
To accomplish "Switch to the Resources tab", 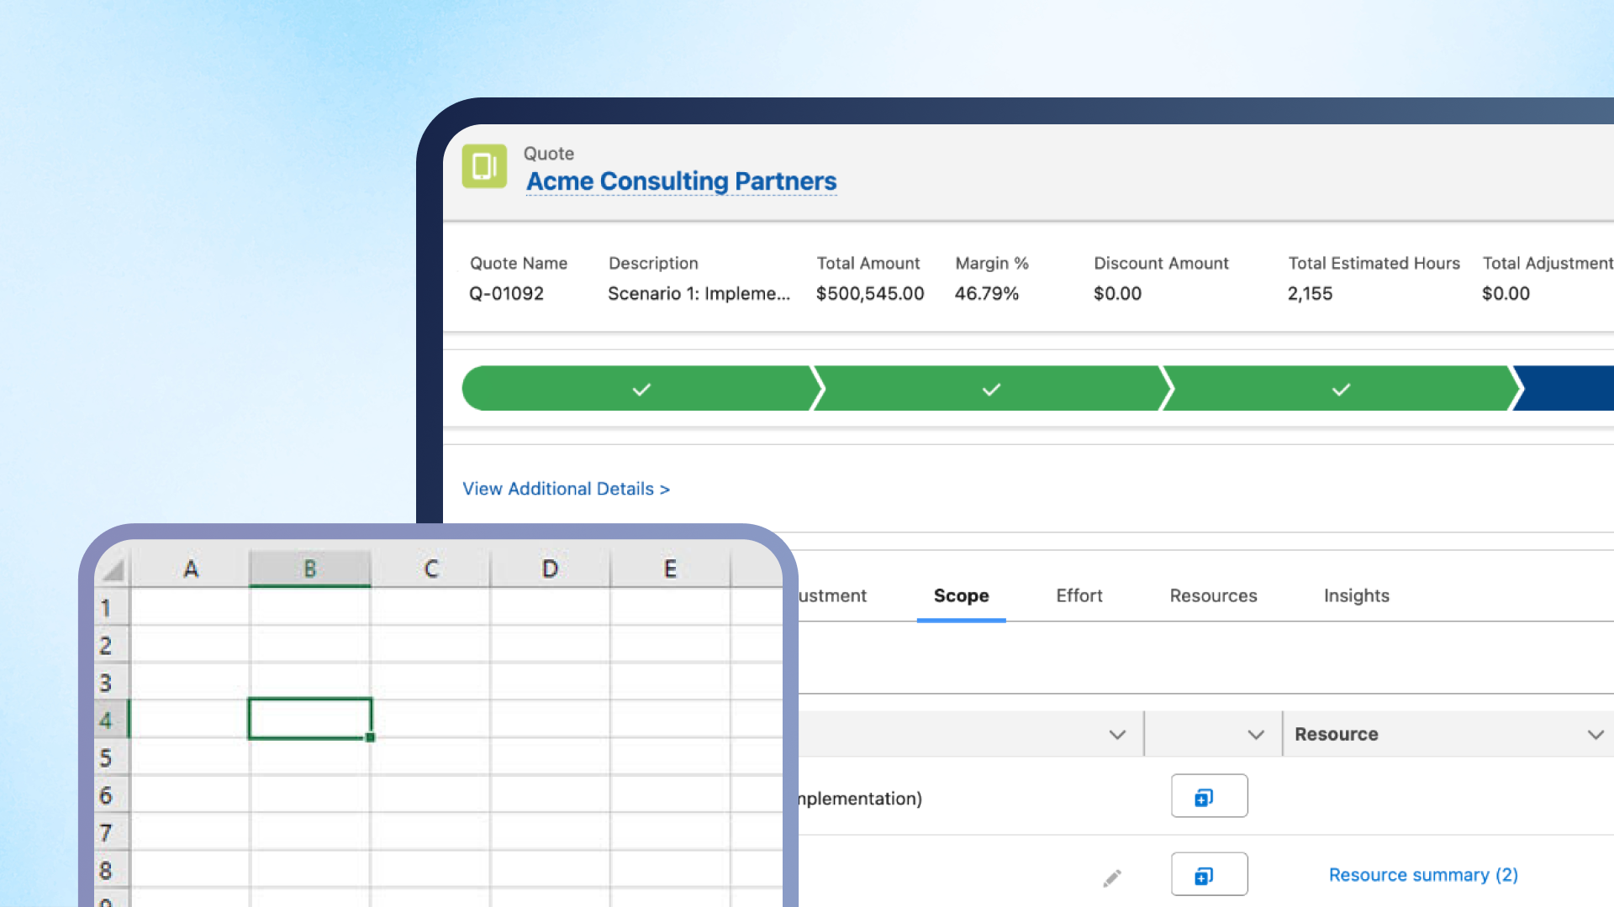I will [1213, 595].
